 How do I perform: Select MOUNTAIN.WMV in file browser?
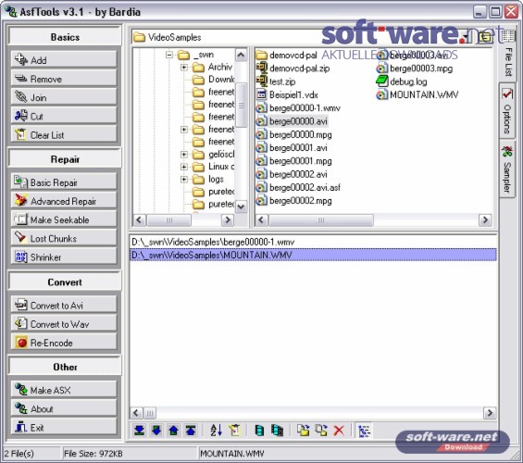[x=417, y=94]
